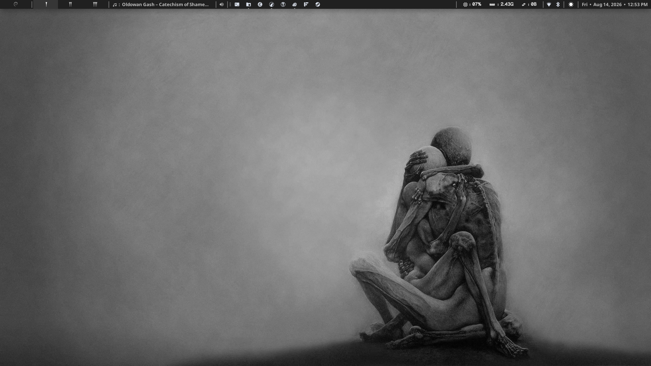
Task: Click the memory usage value 2.43G
Action: (507, 4)
